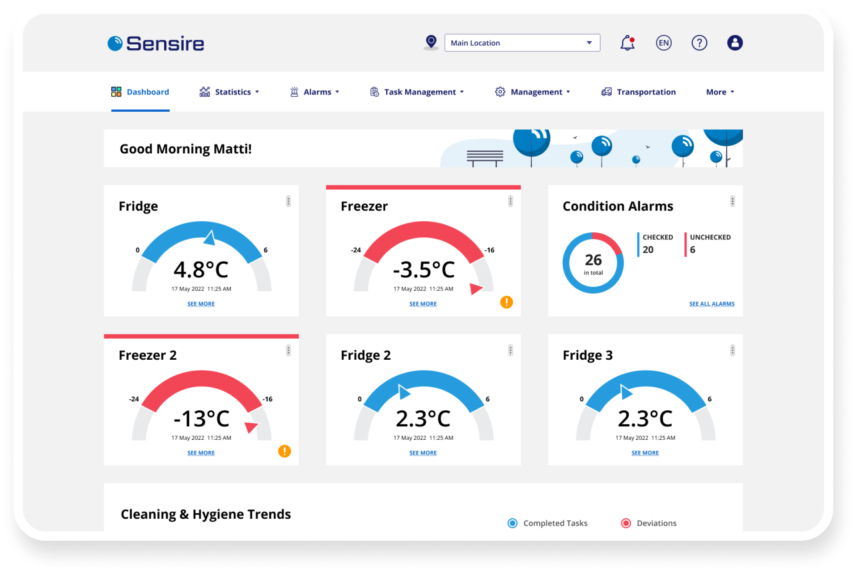This screenshot has height=572, width=856.
Task: Click the warning icon on the Freezer card
Action: click(x=506, y=303)
